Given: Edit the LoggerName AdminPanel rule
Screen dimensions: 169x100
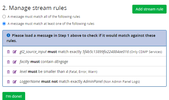Looking at the screenshot, I should [14, 82].
